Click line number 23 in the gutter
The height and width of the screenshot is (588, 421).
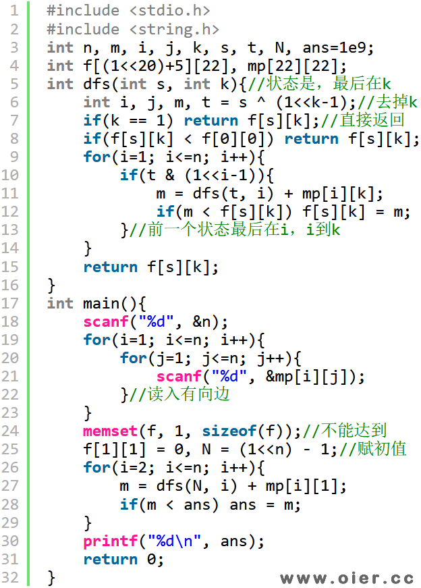pyautogui.click(x=9, y=413)
